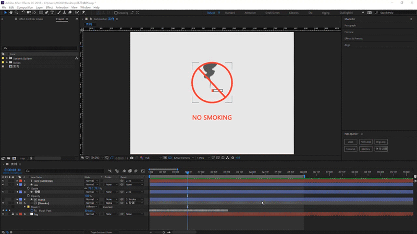Click the hide shy layers icon in timeline
Image resolution: width=417 pixels, height=234 pixels.
124,171
